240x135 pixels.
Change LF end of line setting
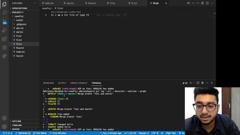click(x=162, y=133)
